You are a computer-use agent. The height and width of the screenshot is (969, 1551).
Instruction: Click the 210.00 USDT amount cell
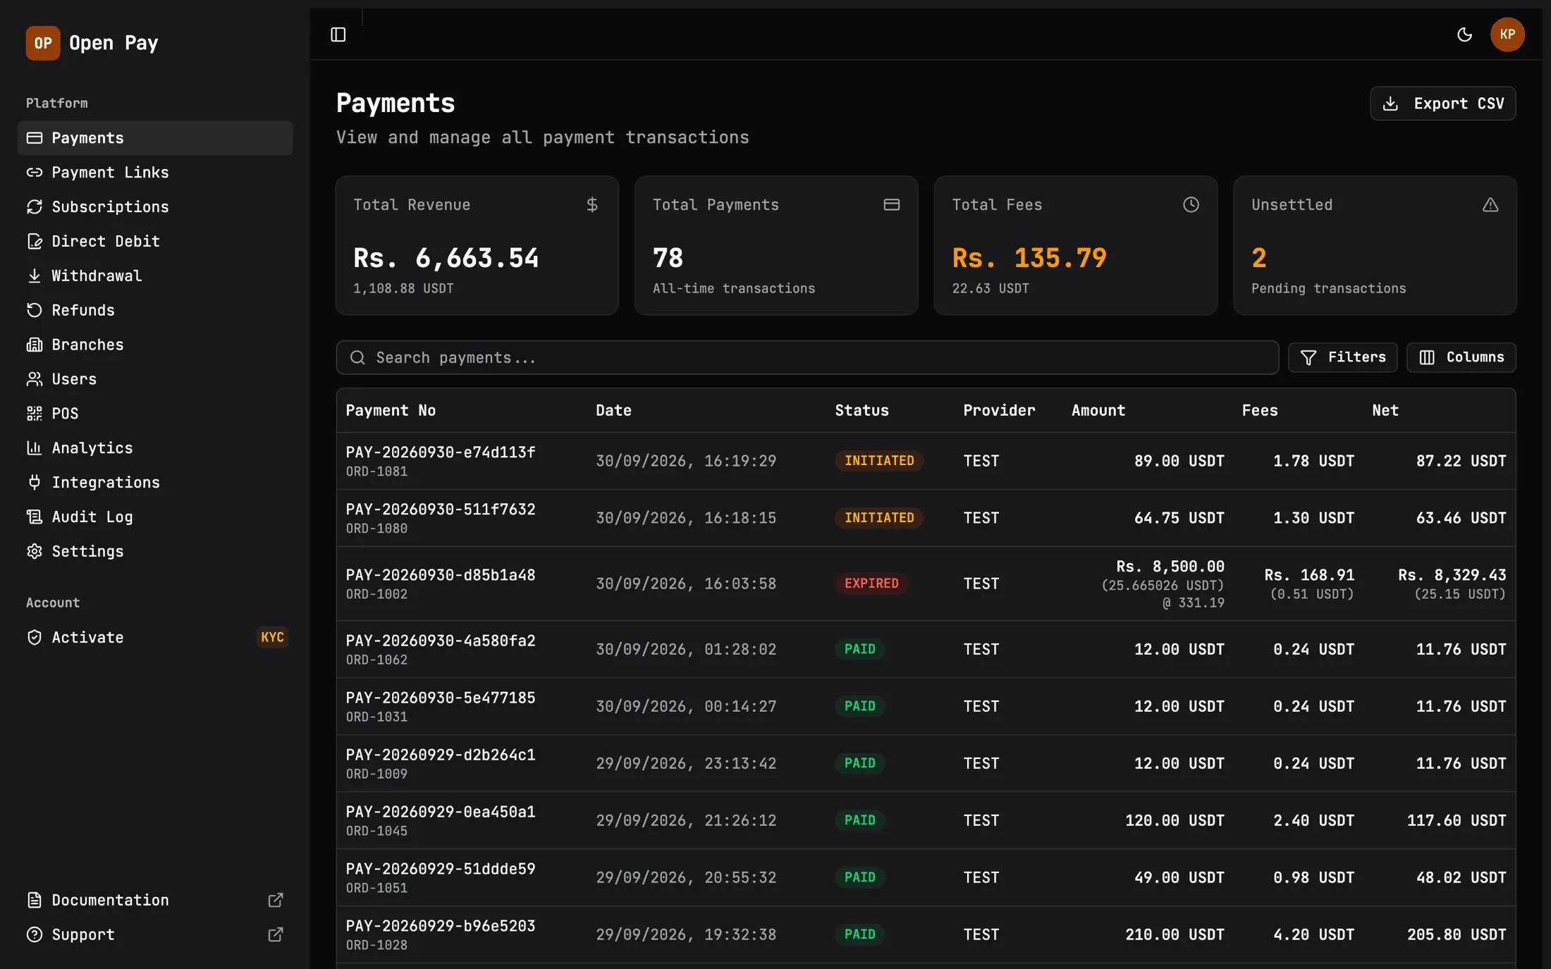[1175, 935]
